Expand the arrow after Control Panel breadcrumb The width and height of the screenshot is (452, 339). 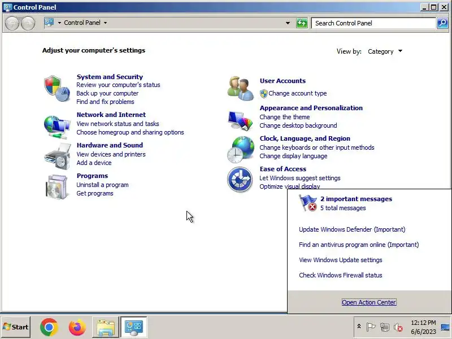coord(105,23)
